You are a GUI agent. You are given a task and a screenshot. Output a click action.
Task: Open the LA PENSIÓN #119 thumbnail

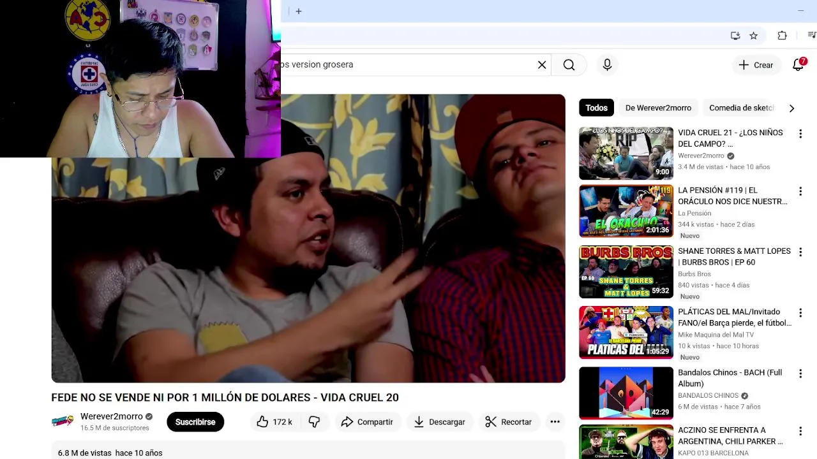626,211
